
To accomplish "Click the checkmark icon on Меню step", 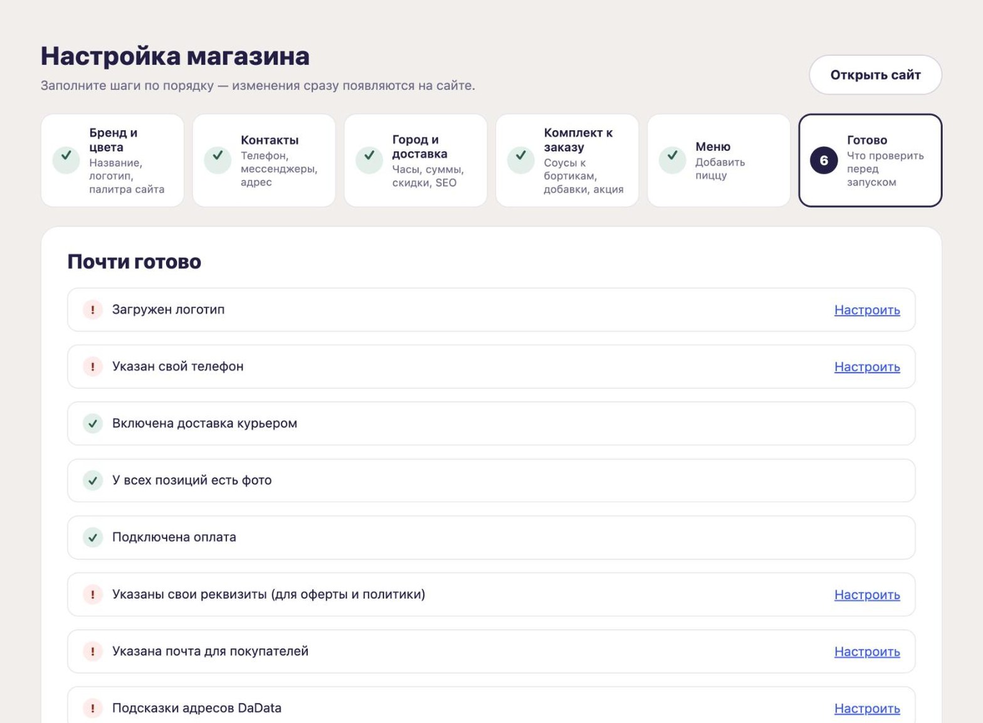I will pyautogui.click(x=672, y=161).
